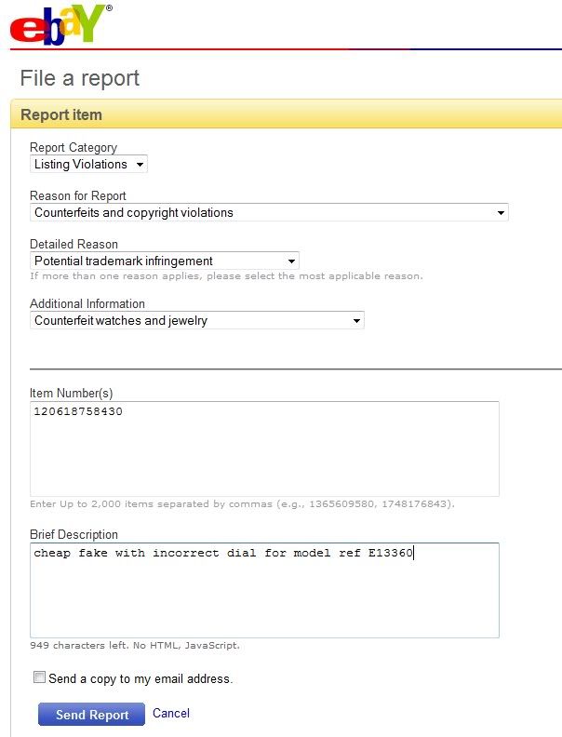Click the 'Enter Up to 2,000 items' hint

coord(243,503)
